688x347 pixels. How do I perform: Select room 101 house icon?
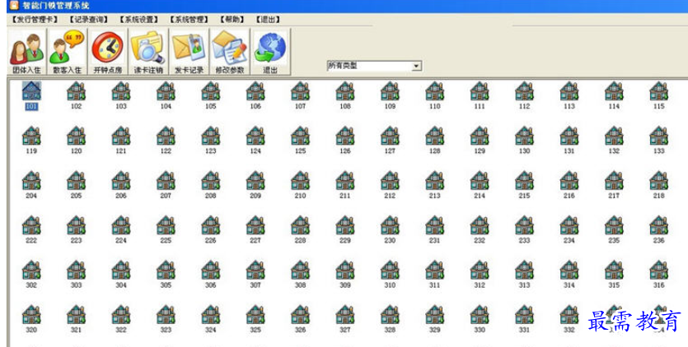click(x=31, y=91)
